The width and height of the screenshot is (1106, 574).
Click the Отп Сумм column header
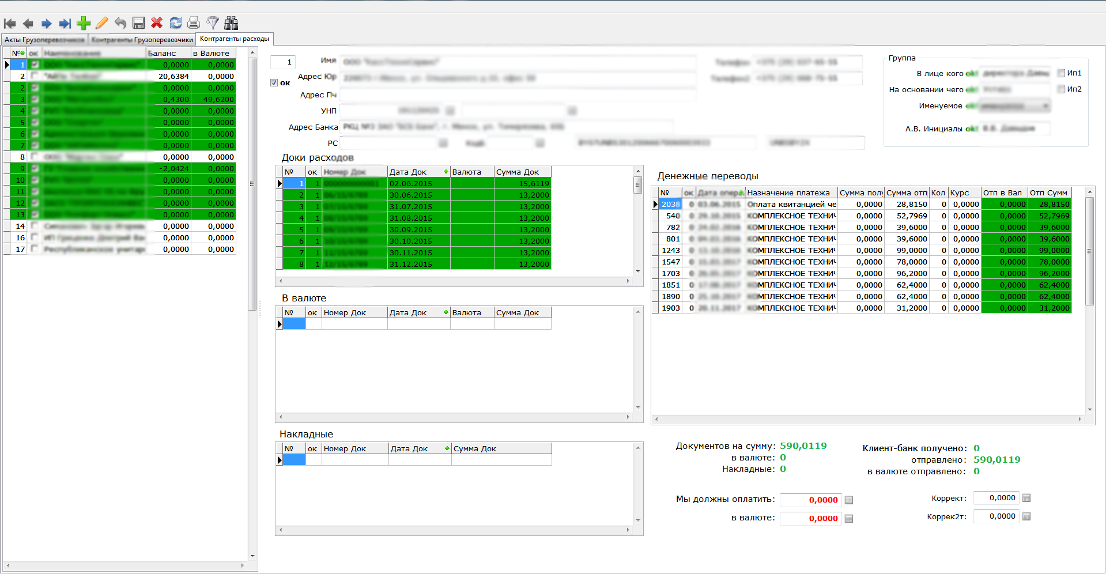(1049, 192)
